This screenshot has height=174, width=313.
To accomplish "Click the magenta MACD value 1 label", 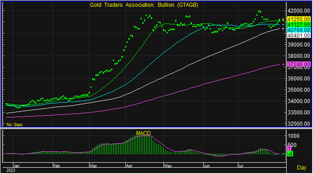I will (289, 148).
